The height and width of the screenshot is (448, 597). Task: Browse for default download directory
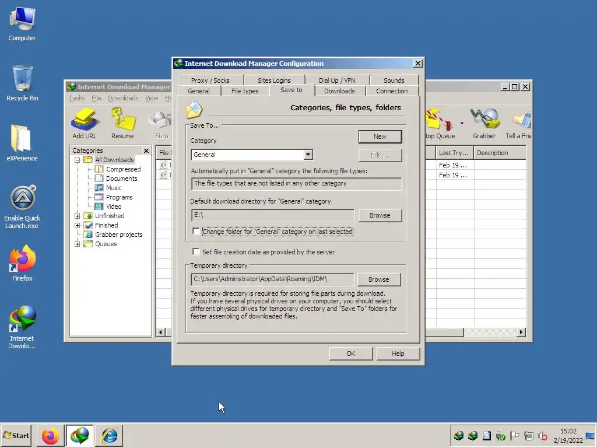click(380, 215)
